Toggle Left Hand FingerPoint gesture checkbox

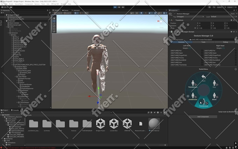coord(202,55)
